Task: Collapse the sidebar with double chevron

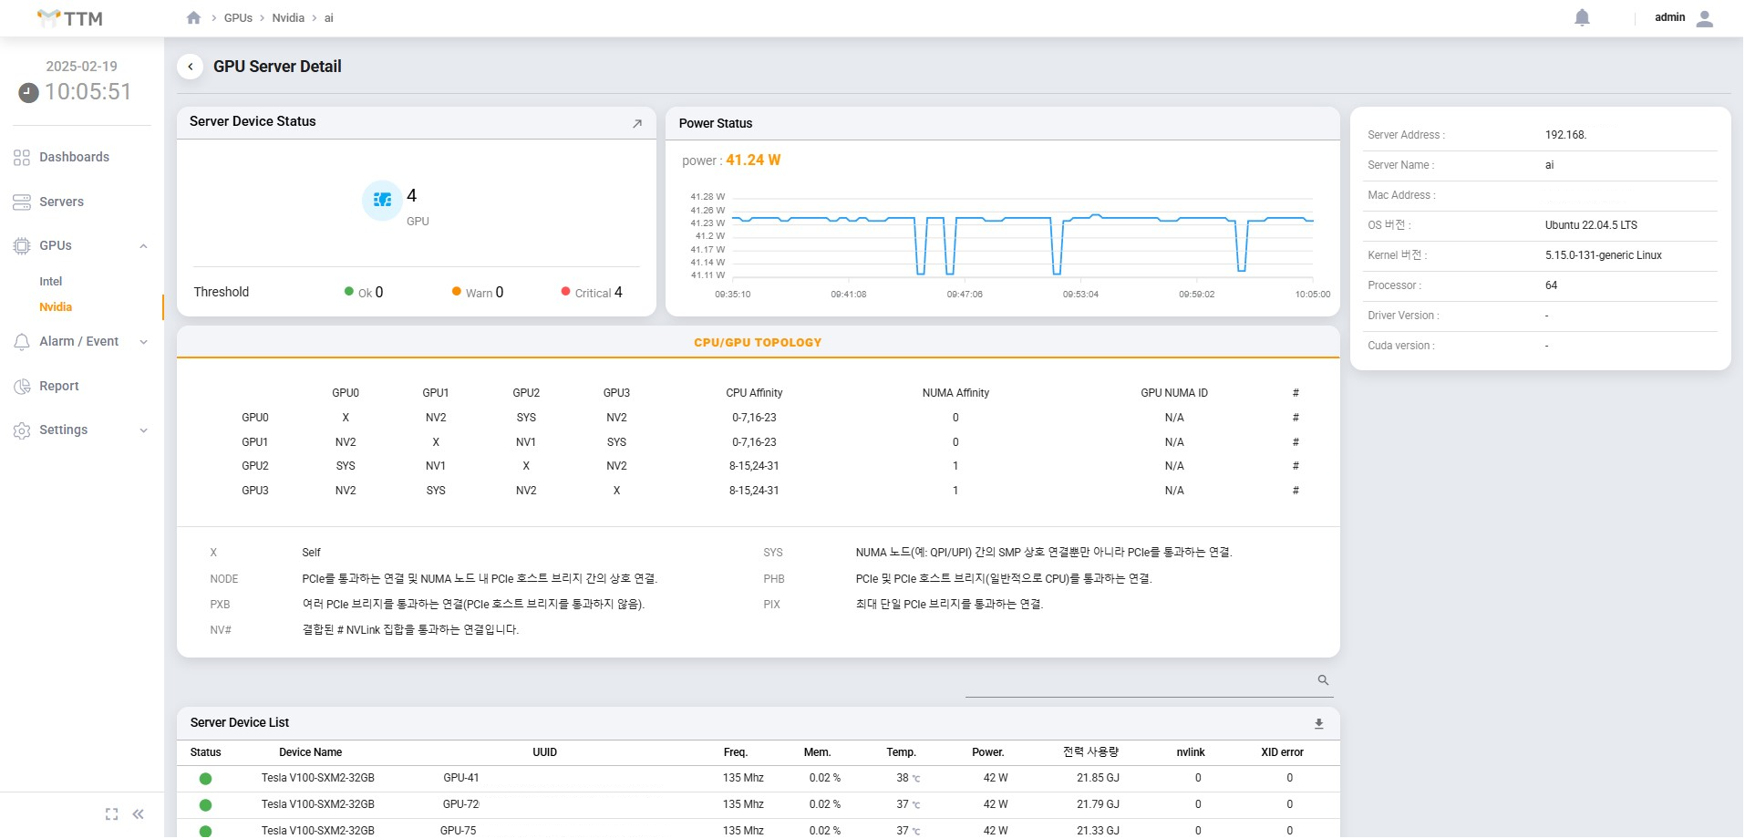Action: 139,814
